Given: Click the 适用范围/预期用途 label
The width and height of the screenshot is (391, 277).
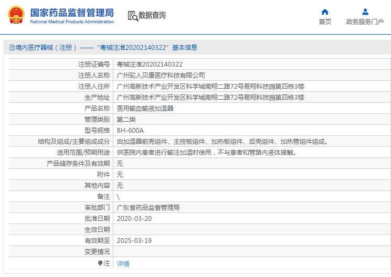Looking at the screenshot, I should point(83,152).
